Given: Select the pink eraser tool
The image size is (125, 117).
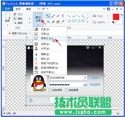Looking at the screenshot, I should pos(58,16).
